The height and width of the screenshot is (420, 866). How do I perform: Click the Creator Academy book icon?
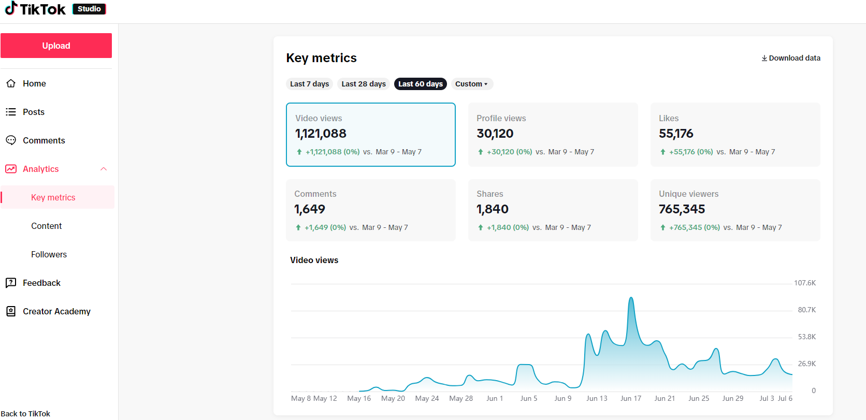tap(11, 311)
